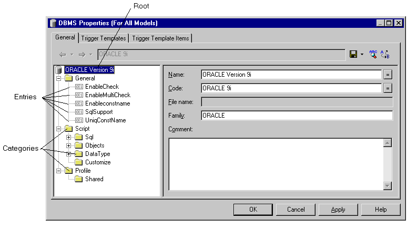Collapse the Script category folder
Image resolution: width=407 pixels, height=230 pixels.
(x=59, y=129)
